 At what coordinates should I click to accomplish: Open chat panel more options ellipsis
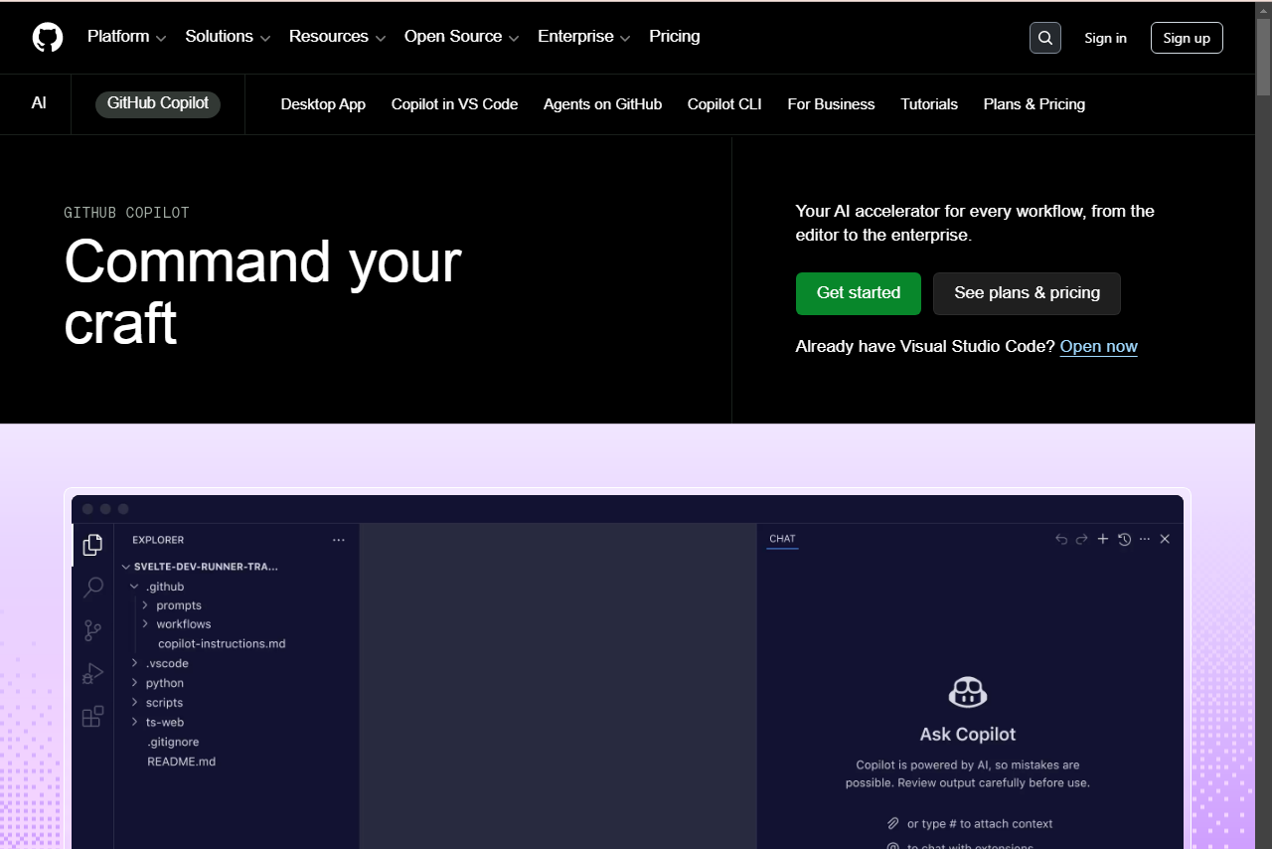1145,539
